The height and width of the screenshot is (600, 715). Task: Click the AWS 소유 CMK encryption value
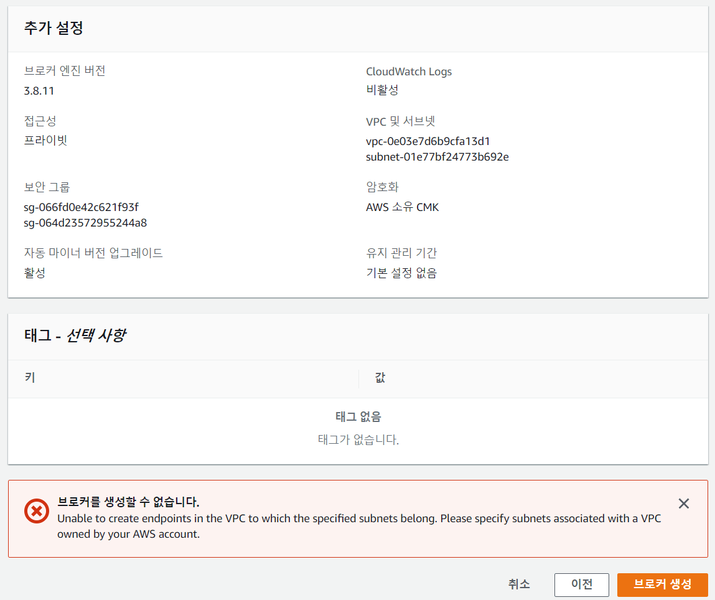[x=402, y=207]
